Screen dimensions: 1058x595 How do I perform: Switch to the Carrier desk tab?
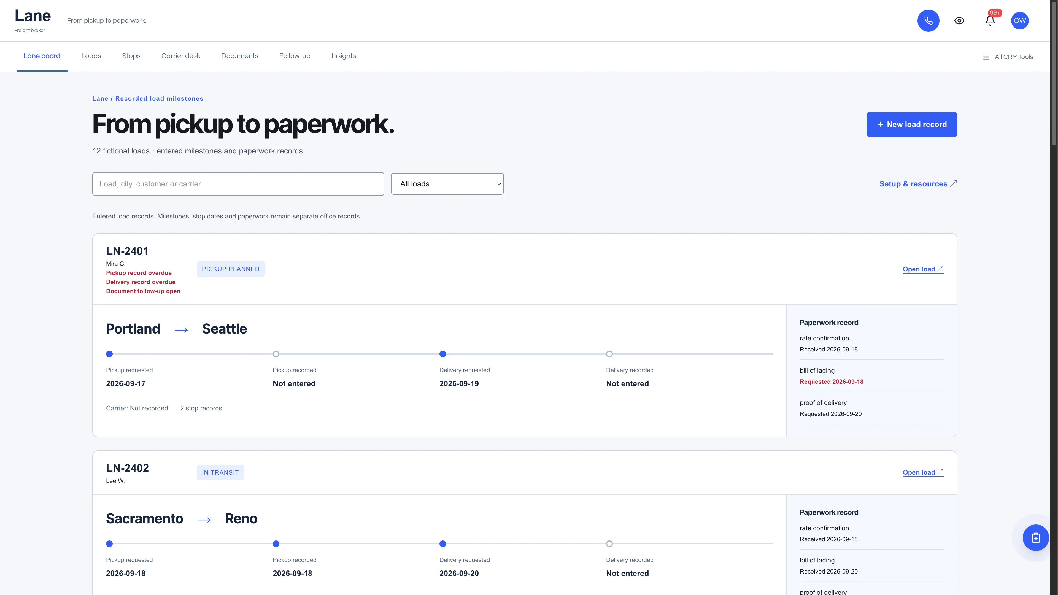point(181,56)
